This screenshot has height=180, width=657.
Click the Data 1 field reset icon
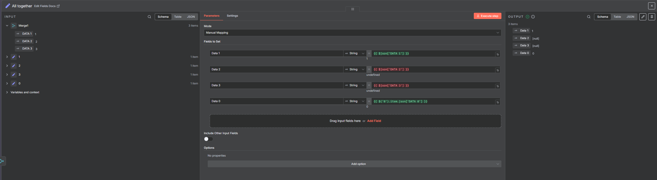click(x=498, y=54)
